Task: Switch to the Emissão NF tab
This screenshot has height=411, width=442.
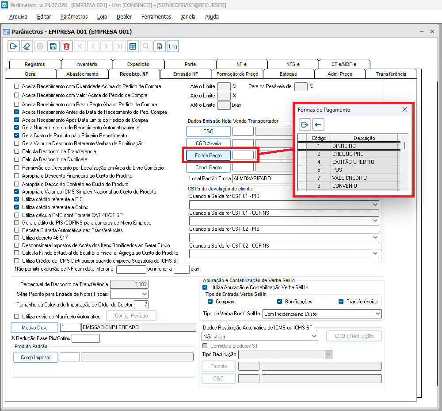Action: tap(186, 74)
